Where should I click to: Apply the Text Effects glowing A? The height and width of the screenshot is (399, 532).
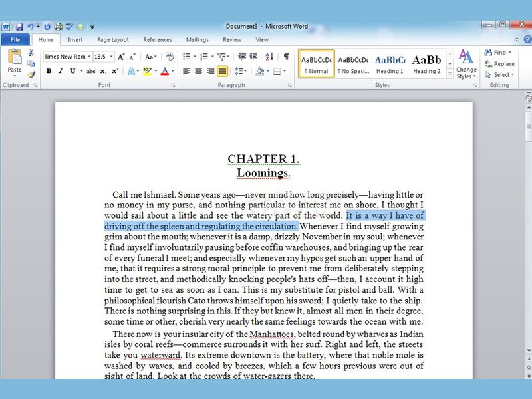[x=131, y=71]
